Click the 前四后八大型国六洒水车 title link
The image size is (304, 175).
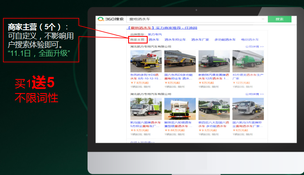pos(214,125)
